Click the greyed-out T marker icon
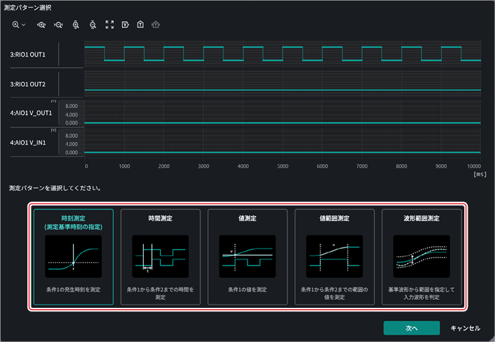The image size is (495, 342). (x=155, y=25)
